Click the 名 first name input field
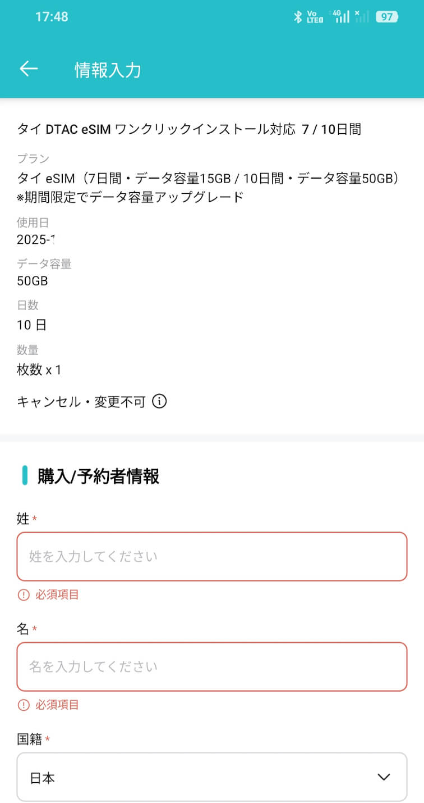 [x=212, y=666]
